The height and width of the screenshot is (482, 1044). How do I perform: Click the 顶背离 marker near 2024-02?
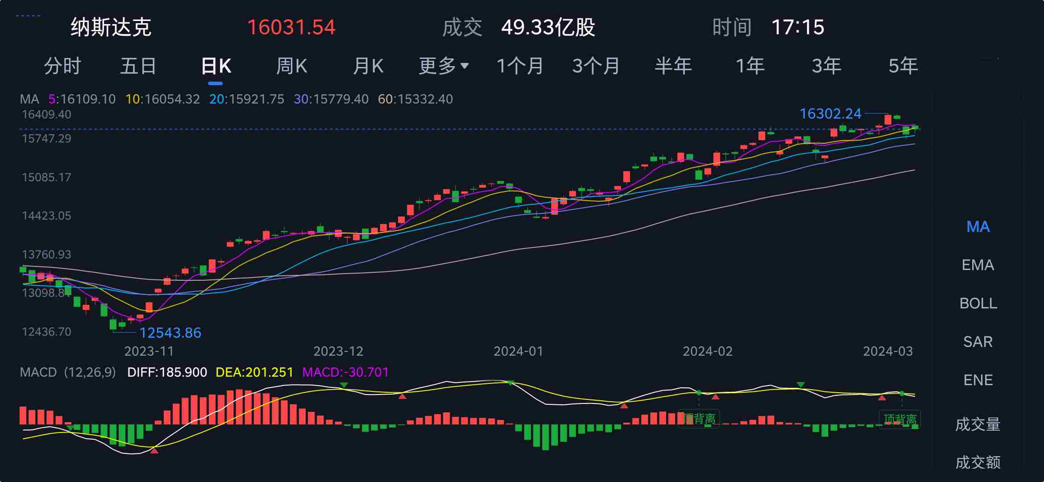tap(699, 419)
